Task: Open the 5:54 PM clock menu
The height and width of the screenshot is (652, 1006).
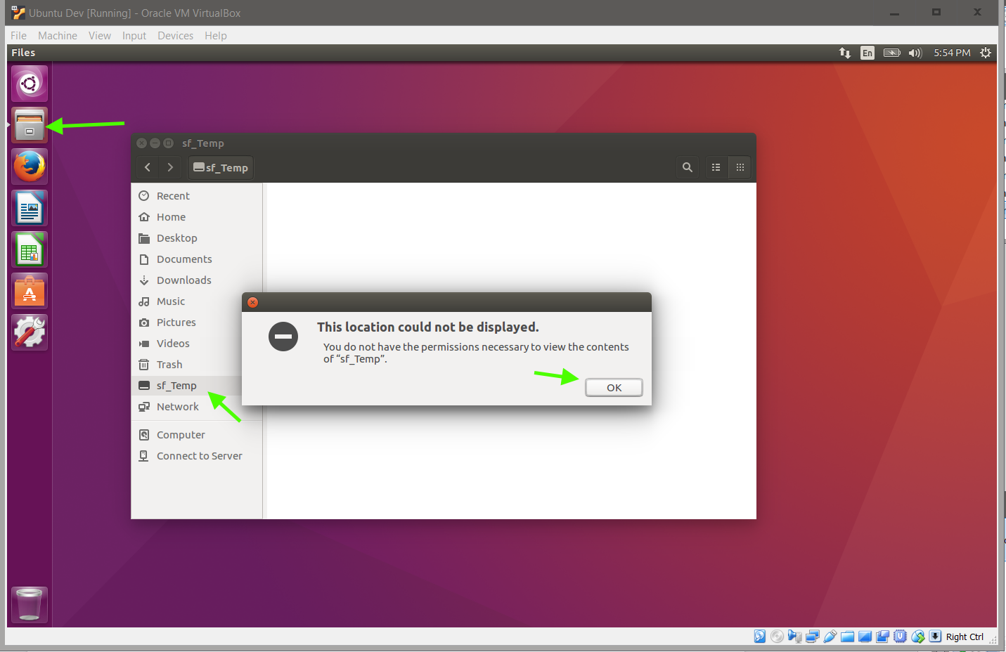Action: point(952,53)
